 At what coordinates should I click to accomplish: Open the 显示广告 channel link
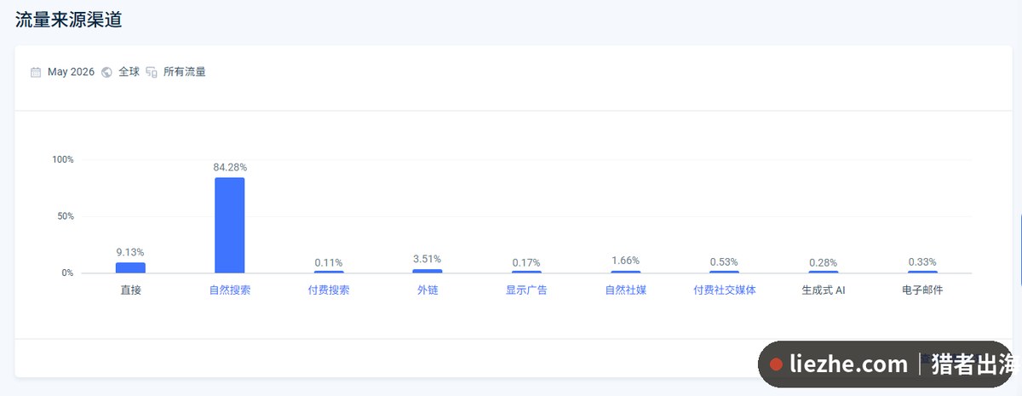point(526,290)
